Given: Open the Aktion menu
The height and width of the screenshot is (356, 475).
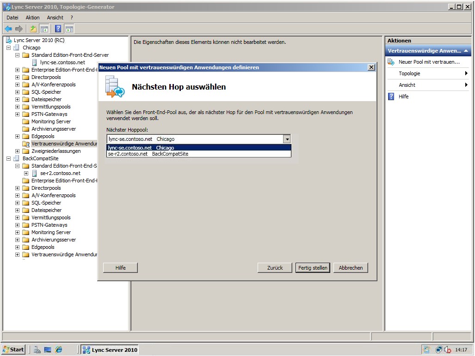Looking at the screenshot, I should click(x=32, y=18).
